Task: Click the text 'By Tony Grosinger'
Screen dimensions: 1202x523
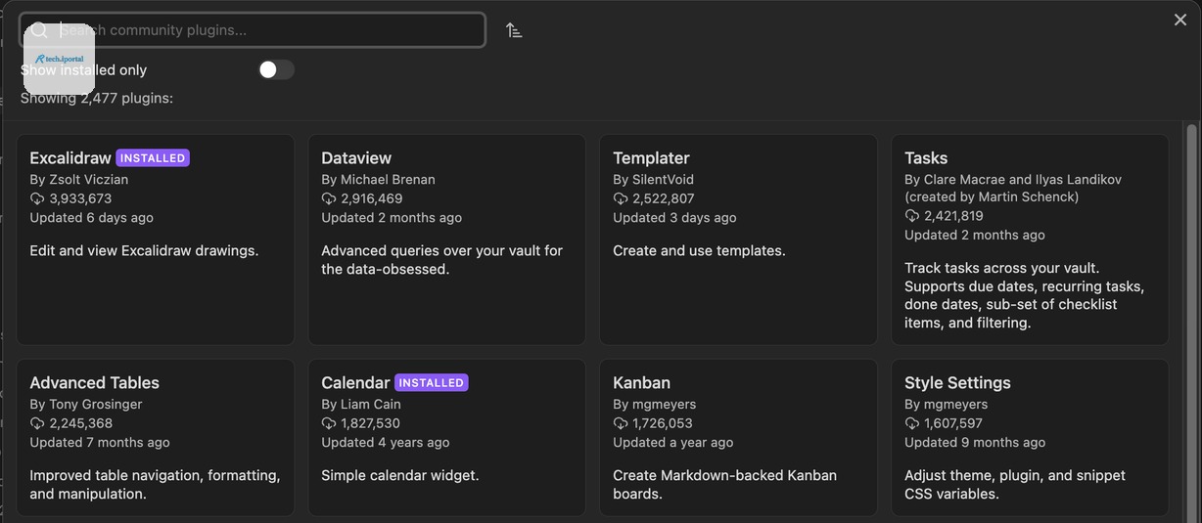Action: coord(86,405)
